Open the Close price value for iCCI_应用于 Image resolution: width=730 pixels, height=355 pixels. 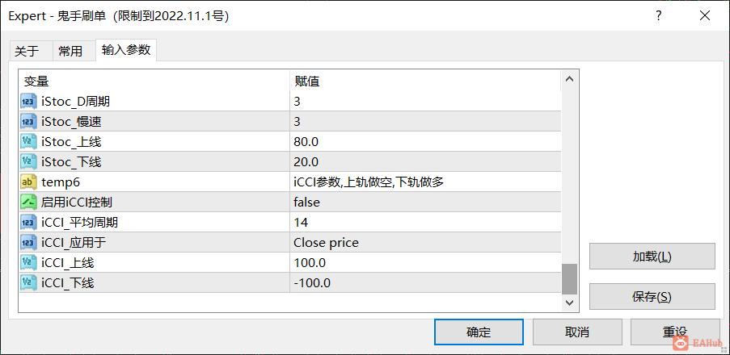(425, 243)
